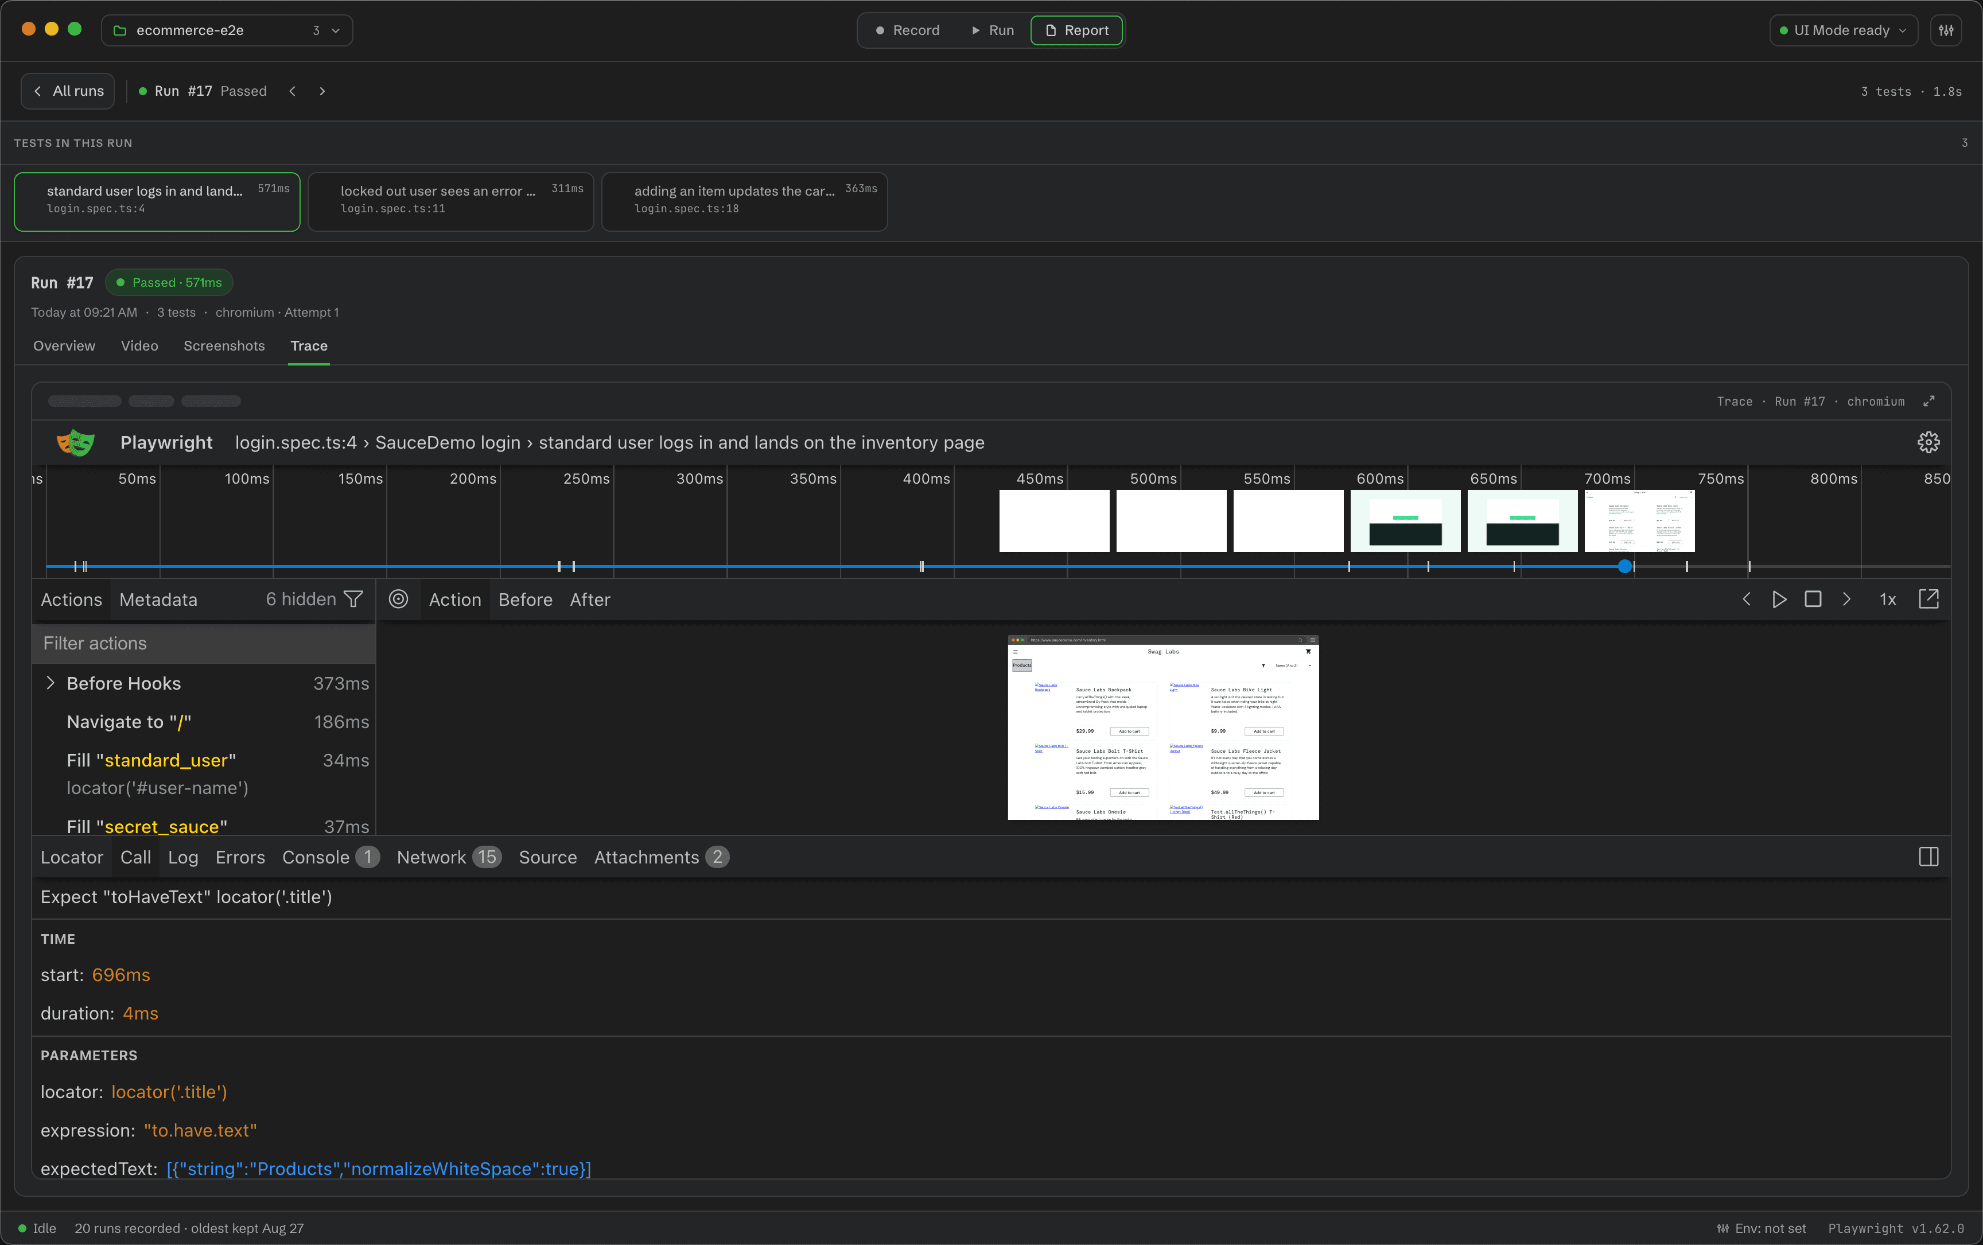1983x1245 pixels.
Task: Select the Report view button
Action: click(x=1076, y=30)
